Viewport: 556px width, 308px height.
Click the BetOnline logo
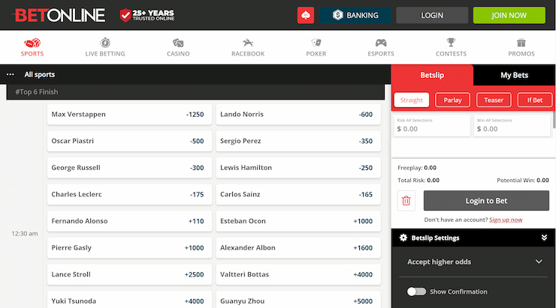tap(59, 15)
